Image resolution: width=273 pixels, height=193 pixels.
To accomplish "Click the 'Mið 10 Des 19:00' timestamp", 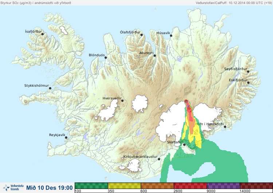I will 50,188.
